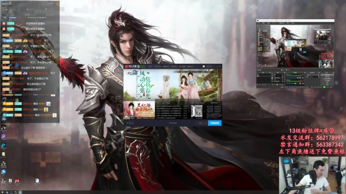346x194 pixels.
Task: Open the OBS scene transition type dropdown
Action: pyautogui.click(x=312, y=75)
